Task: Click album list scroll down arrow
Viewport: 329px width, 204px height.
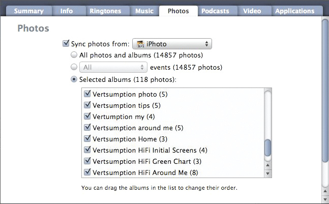Action: click(x=268, y=174)
